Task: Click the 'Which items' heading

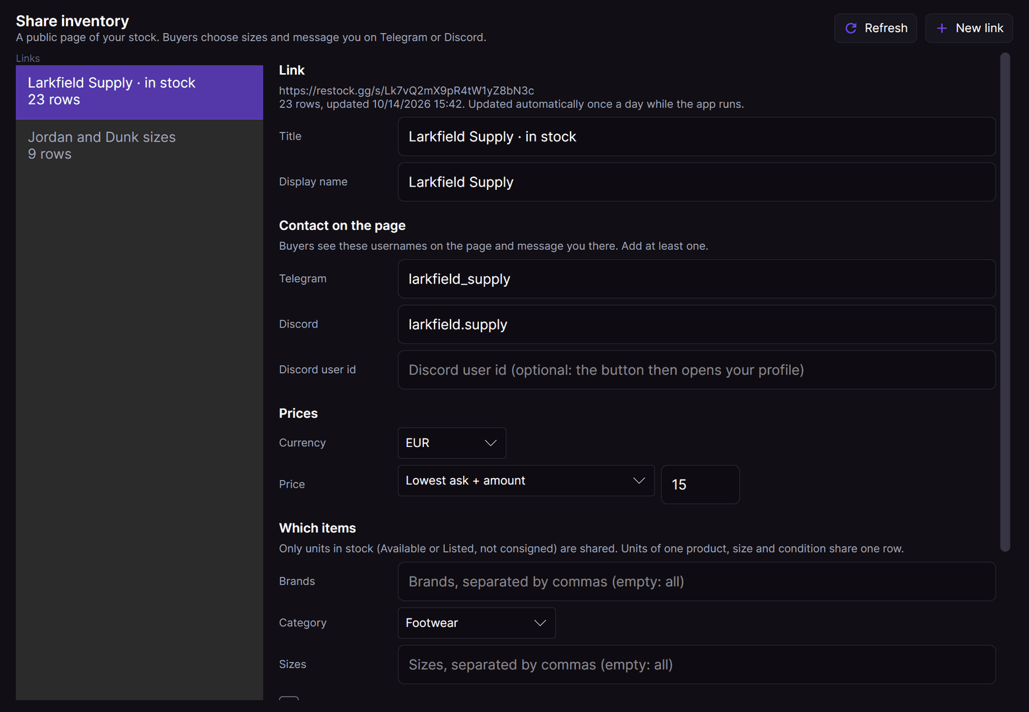Action: 317,528
